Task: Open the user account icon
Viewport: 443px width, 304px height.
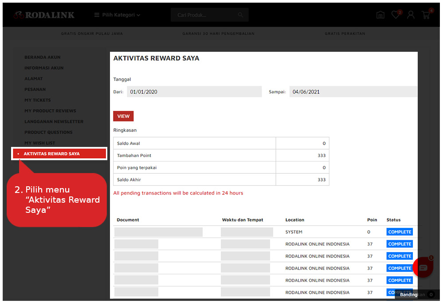Action: [x=411, y=15]
